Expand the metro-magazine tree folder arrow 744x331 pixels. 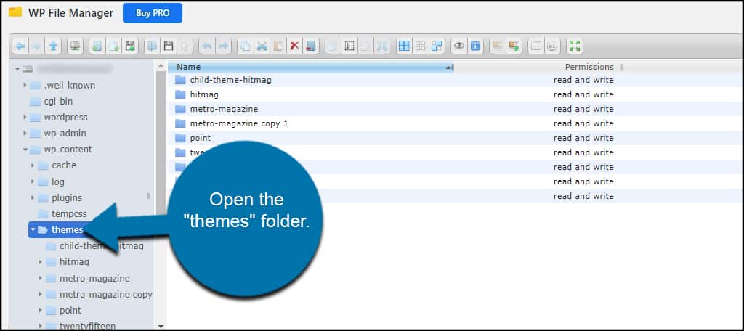[41, 278]
